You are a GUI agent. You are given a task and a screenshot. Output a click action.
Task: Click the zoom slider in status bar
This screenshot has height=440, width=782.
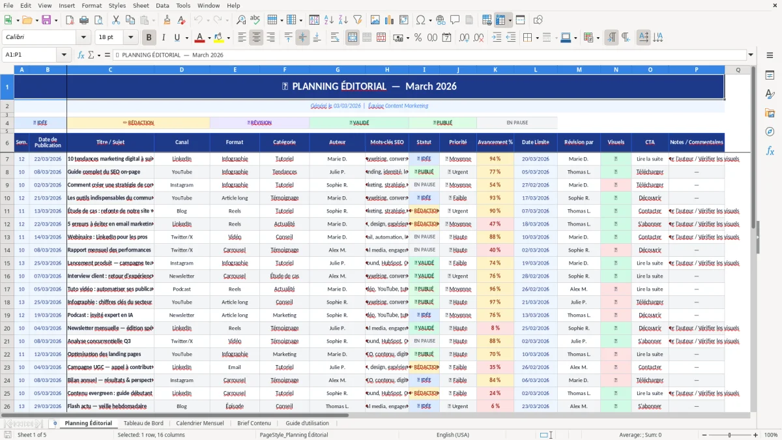tap(729, 435)
